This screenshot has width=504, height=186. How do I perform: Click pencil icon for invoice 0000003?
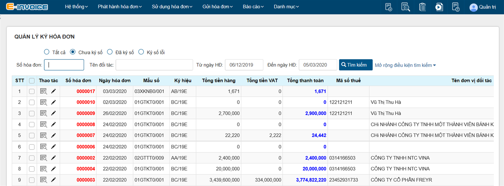click(x=53, y=180)
